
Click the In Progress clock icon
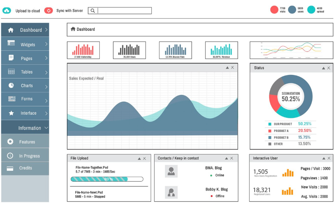10,156
